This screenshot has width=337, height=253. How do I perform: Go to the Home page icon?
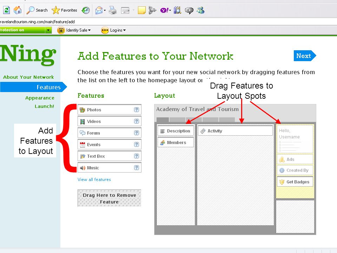click(18, 10)
